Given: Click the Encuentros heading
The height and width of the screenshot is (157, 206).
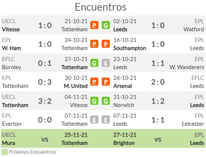Looking at the screenshot, I should pos(101,7).
